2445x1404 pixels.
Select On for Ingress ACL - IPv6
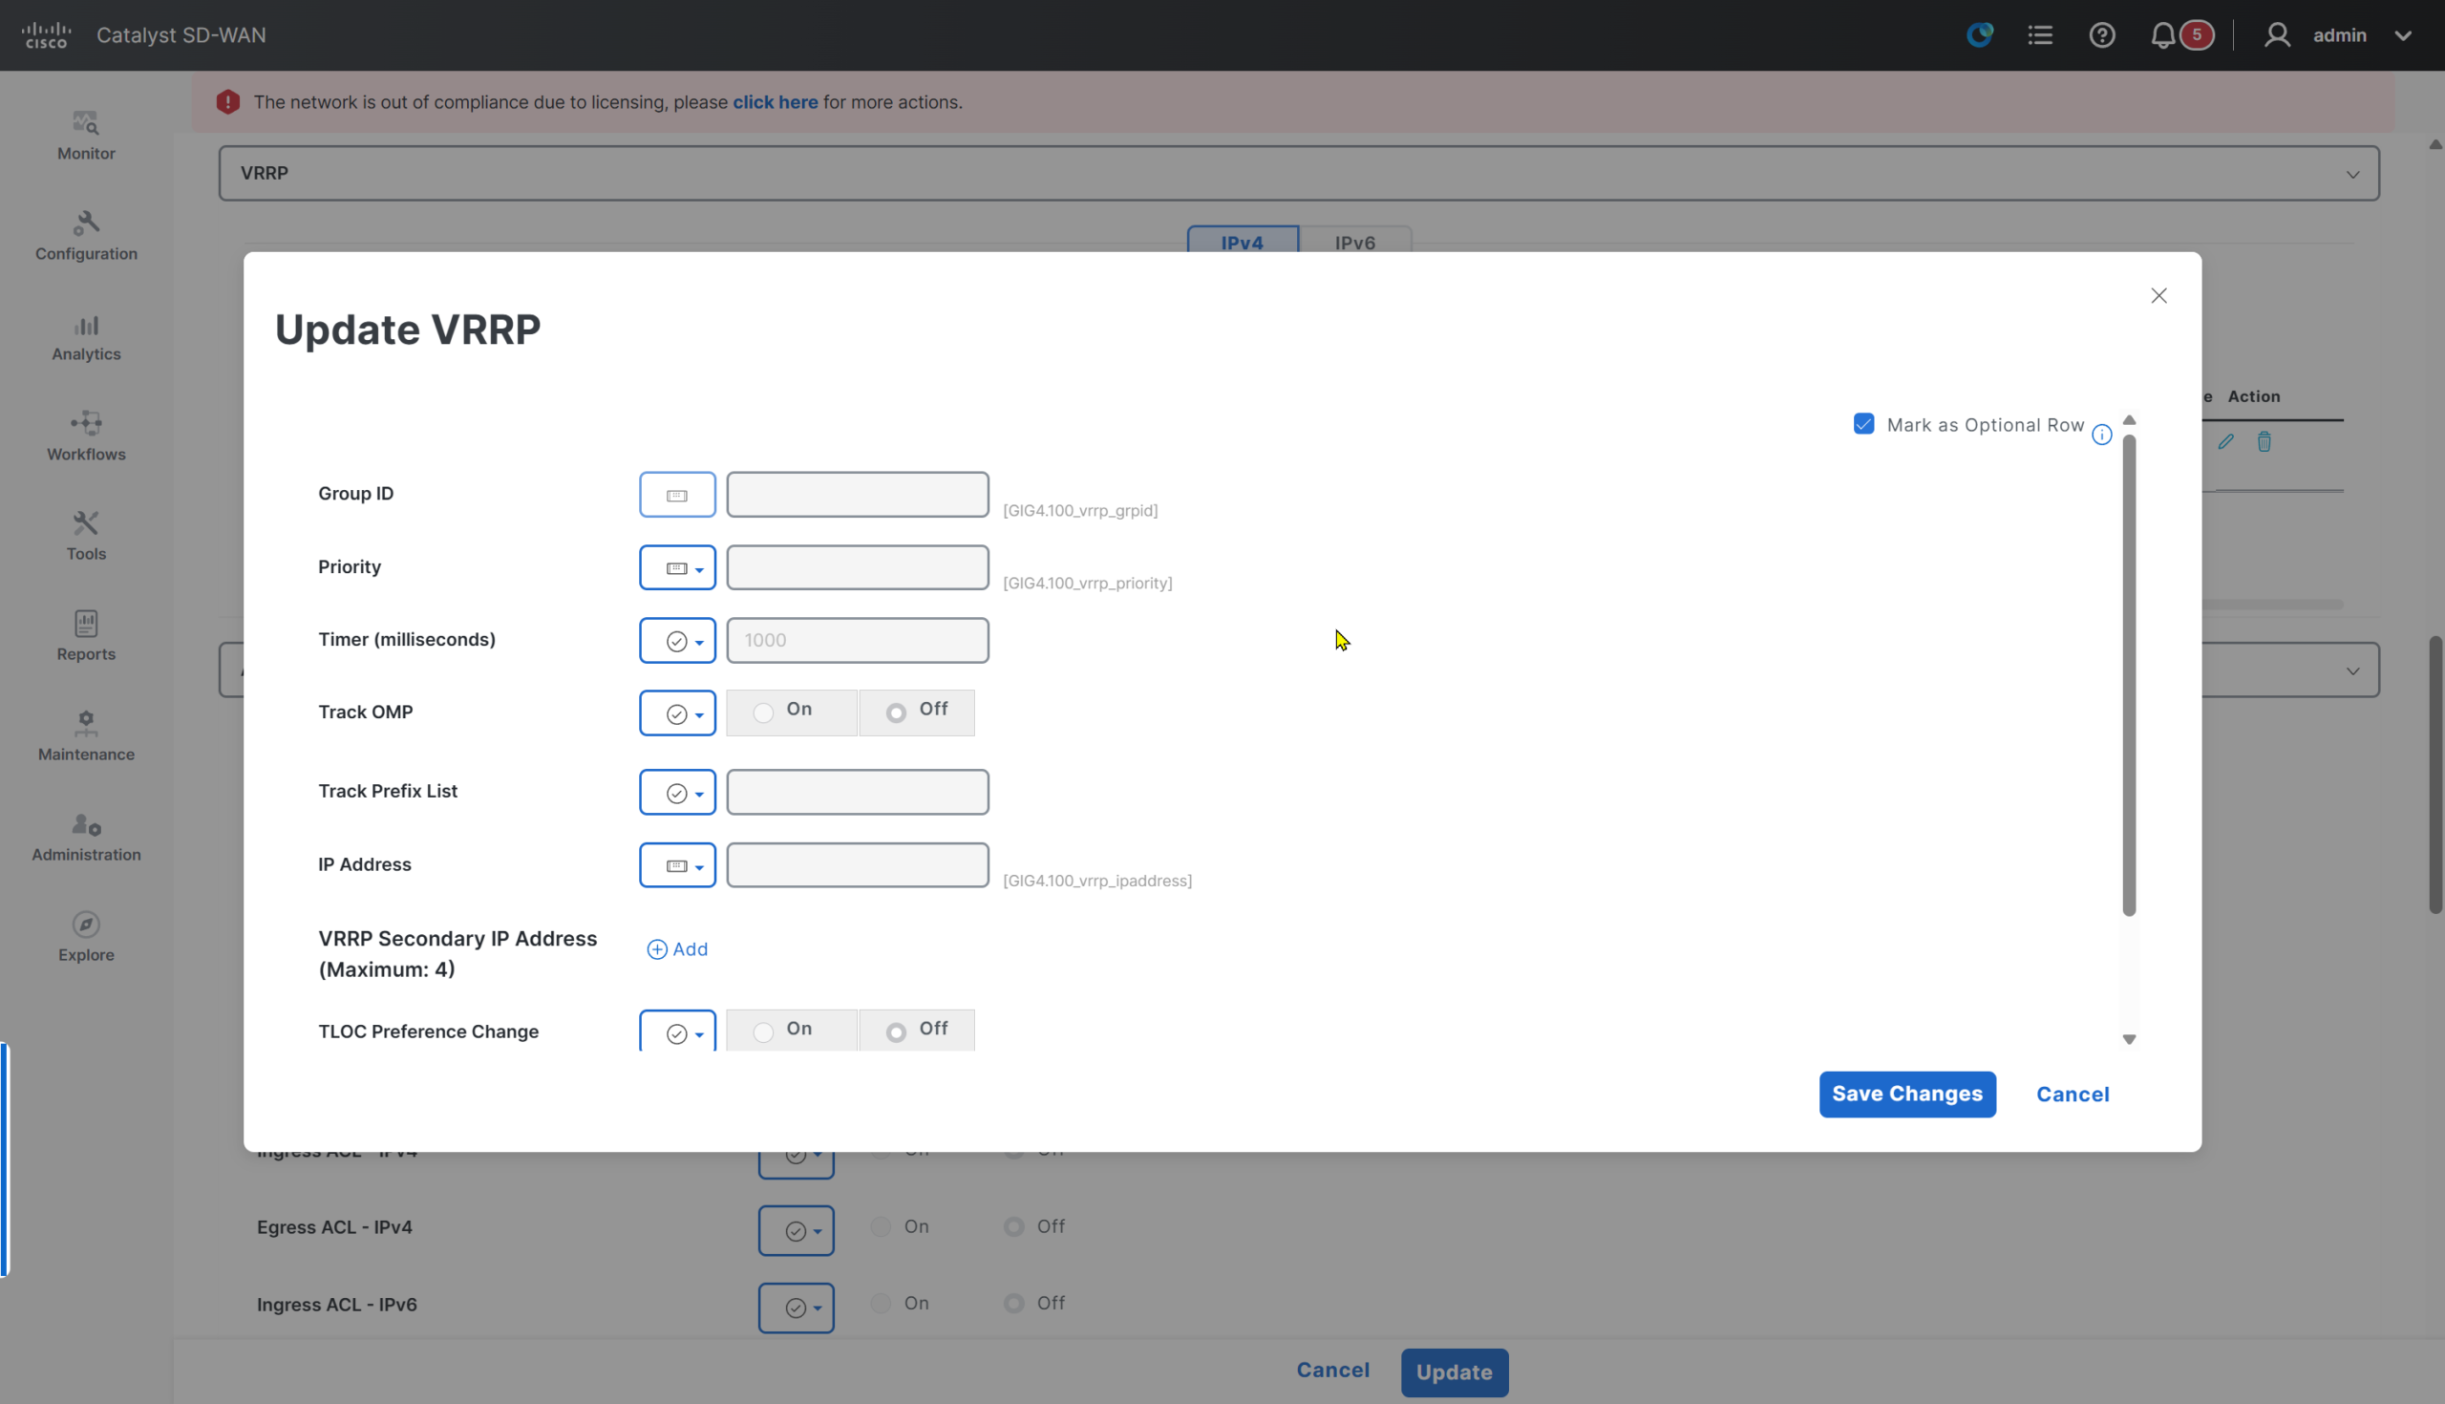(x=881, y=1304)
